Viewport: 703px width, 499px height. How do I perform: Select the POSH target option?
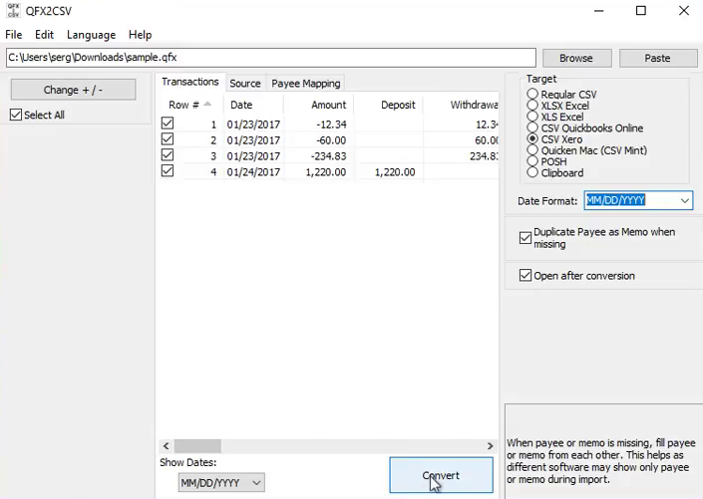tap(532, 161)
